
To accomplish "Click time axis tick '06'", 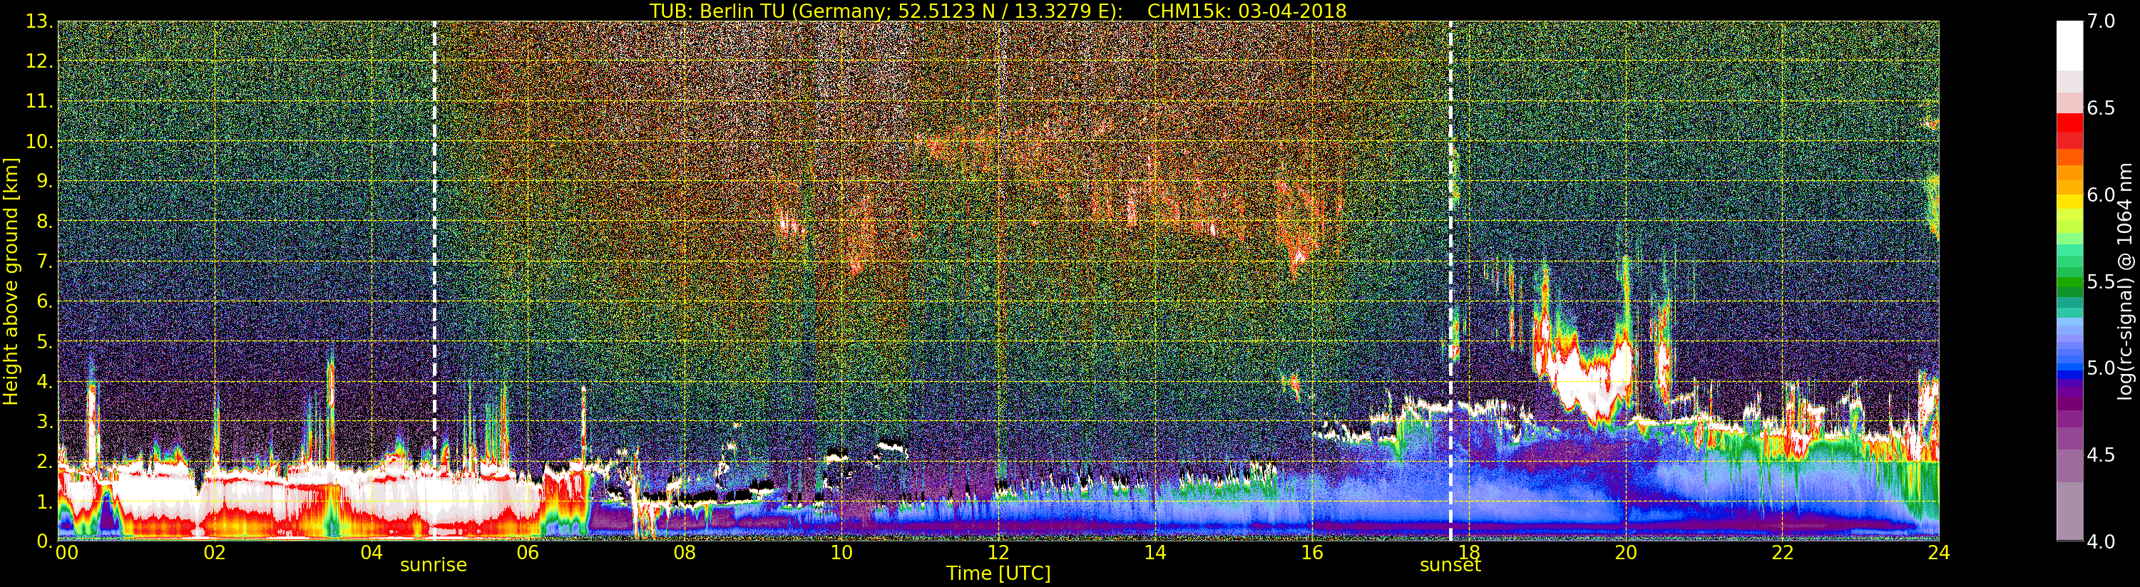I will click(x=528, y=552).
